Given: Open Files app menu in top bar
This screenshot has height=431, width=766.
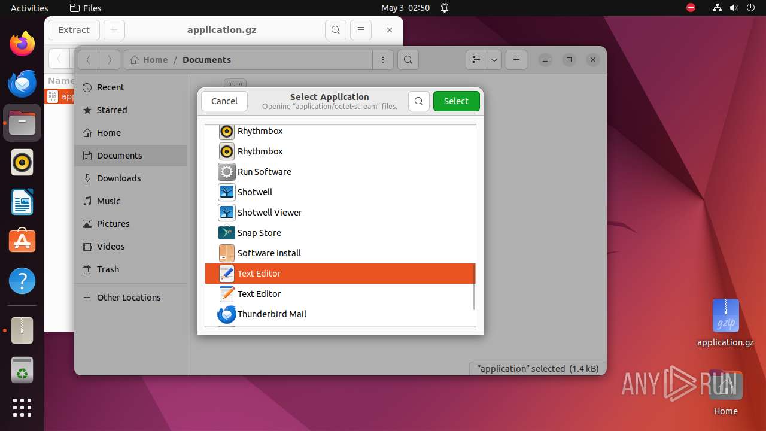Looking at the screenshot, I should 86,8.
